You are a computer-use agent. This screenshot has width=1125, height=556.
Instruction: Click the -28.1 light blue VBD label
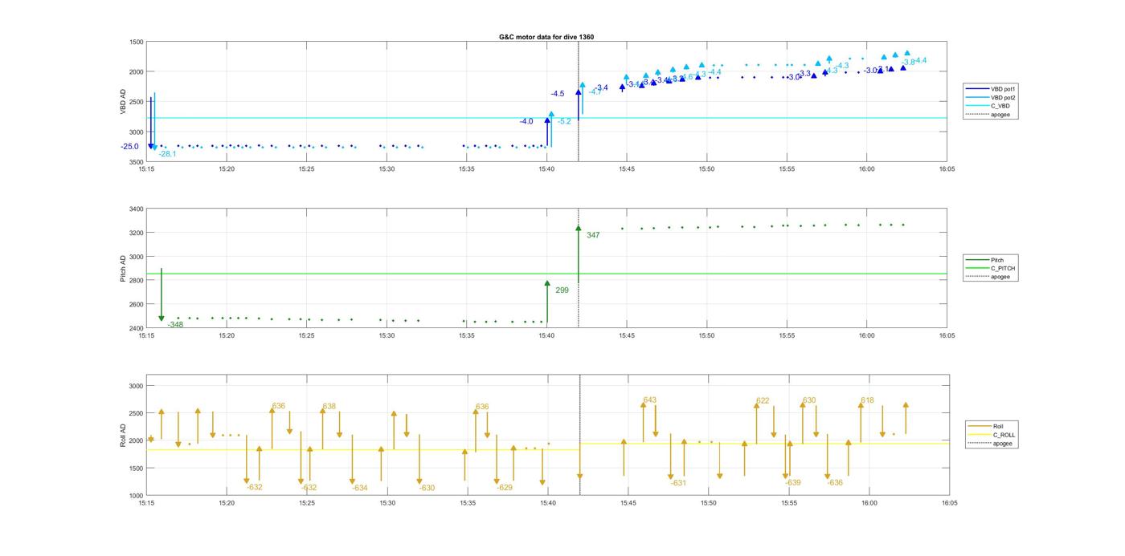(167, 154)
